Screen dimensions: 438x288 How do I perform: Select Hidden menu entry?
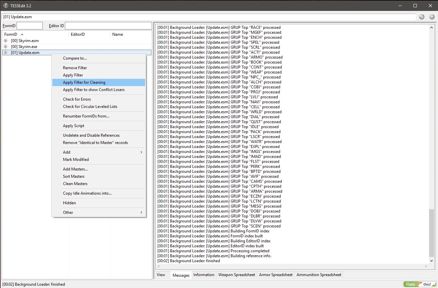(99, 203)
